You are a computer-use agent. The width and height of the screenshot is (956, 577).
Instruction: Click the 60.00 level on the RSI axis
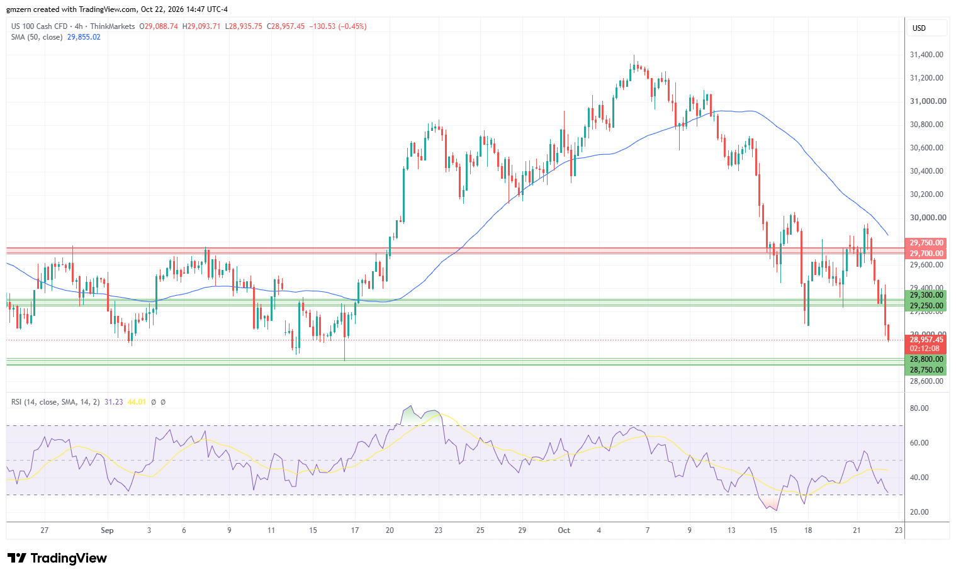pyautogui.click(x=919, y=443)
